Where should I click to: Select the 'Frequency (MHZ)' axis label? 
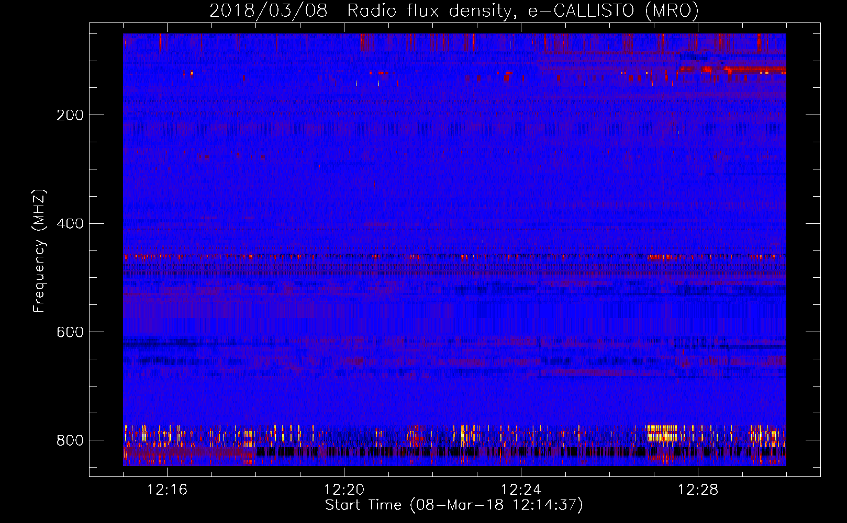click(39, 251)
